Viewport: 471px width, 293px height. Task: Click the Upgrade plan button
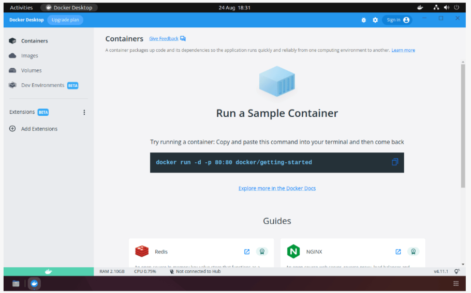[x=65, y=20]
